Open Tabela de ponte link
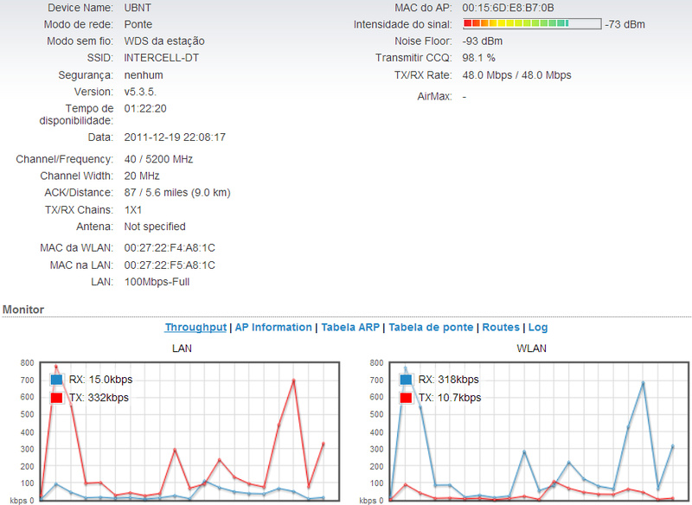692x505 pixels. [x=431, y=327]
